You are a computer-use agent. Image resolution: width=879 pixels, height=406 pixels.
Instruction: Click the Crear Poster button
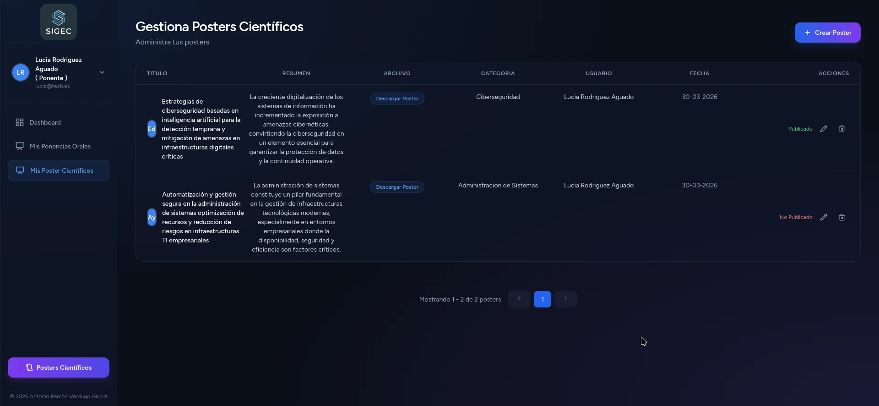(827, 33)
